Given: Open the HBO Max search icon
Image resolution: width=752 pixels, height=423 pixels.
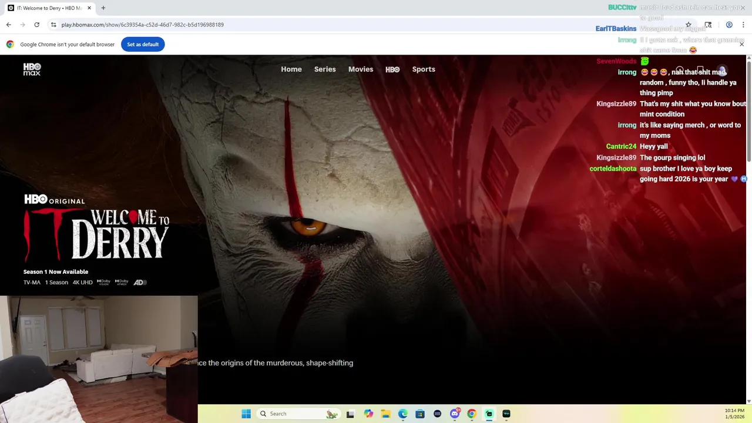Looking at the screenshot, I should click(680, 70).
